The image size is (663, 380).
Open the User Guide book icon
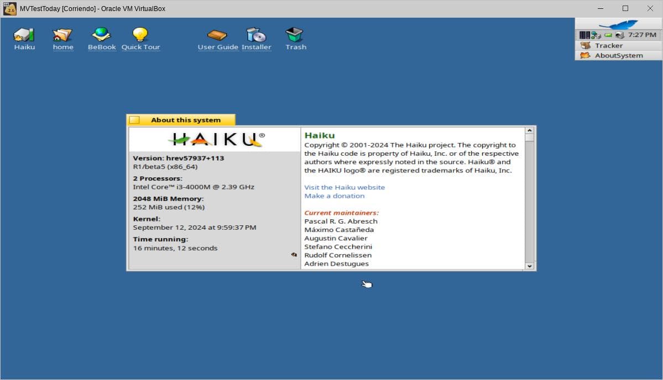(x=218, y=35)
